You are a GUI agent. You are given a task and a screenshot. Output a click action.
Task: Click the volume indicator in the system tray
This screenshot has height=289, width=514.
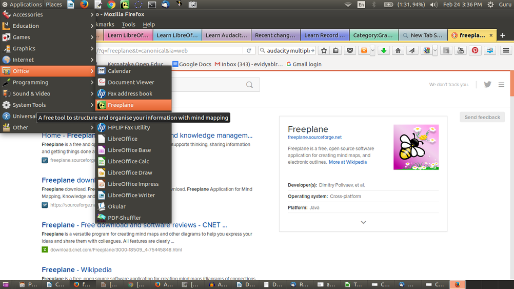click(x=433, y=5)
